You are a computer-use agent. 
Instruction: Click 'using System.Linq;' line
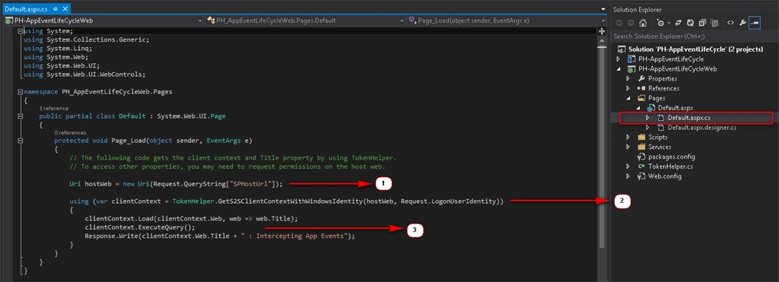pyautogui.click(x=58, y=49)
